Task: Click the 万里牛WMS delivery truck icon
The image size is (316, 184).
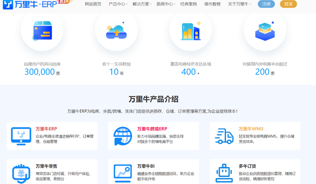Action: [x=224, y=136]
